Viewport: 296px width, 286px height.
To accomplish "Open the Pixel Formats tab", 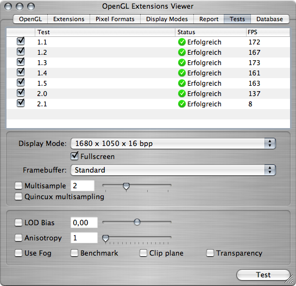I will point(115,19).
